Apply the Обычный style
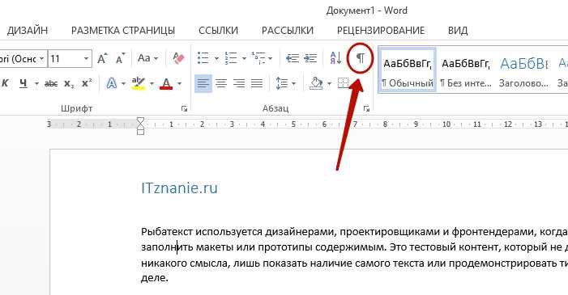Screen dimensions: 568x295 coord(408,70)
